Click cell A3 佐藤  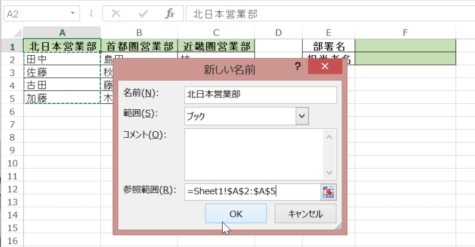pos(62,72)
